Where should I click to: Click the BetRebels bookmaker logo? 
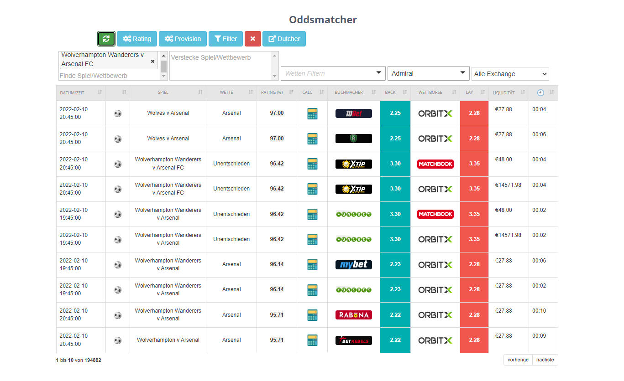point(354,340)
